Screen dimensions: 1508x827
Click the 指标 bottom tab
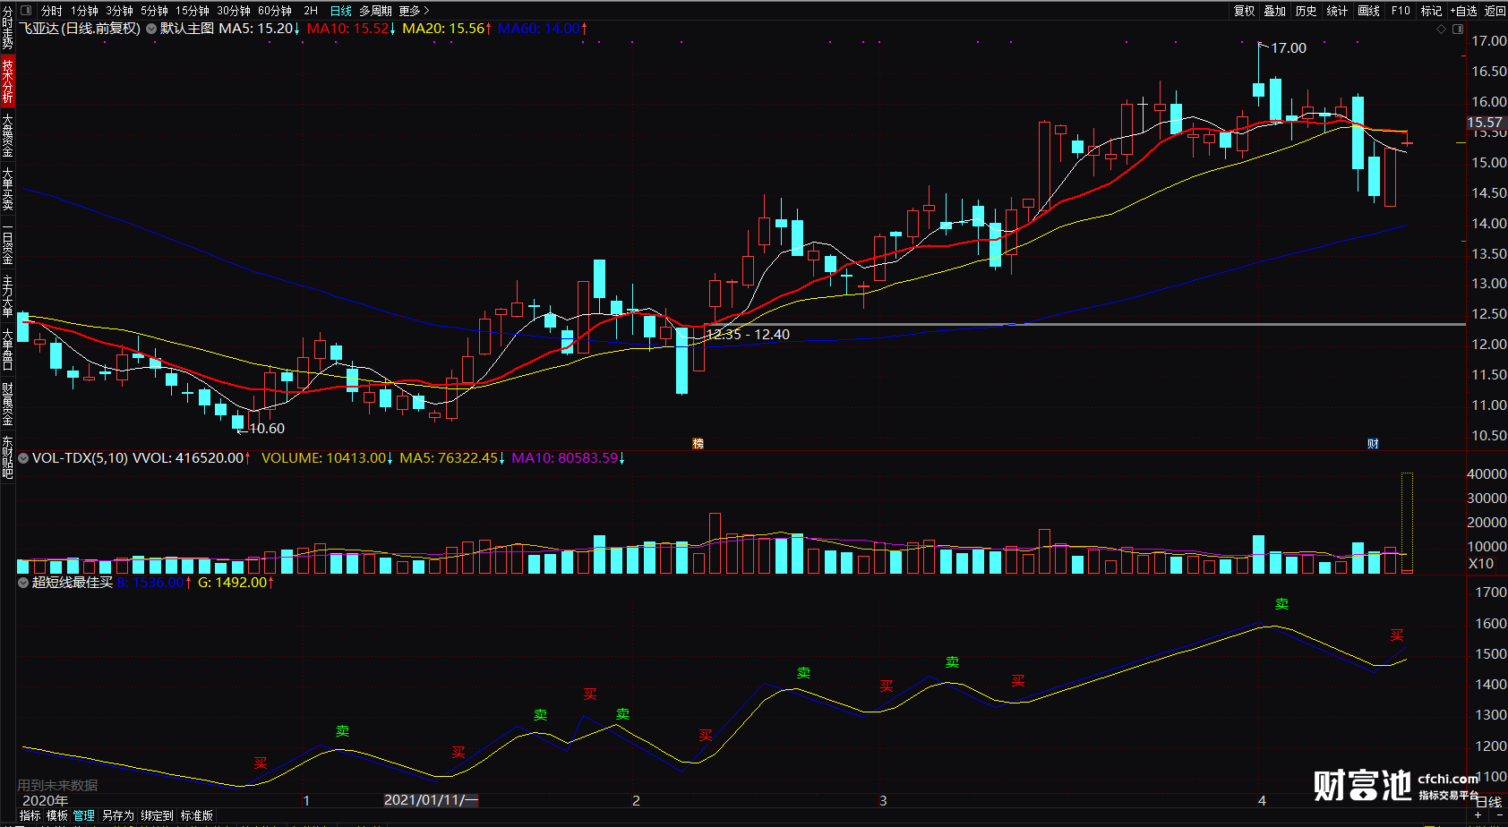point(30,815)
